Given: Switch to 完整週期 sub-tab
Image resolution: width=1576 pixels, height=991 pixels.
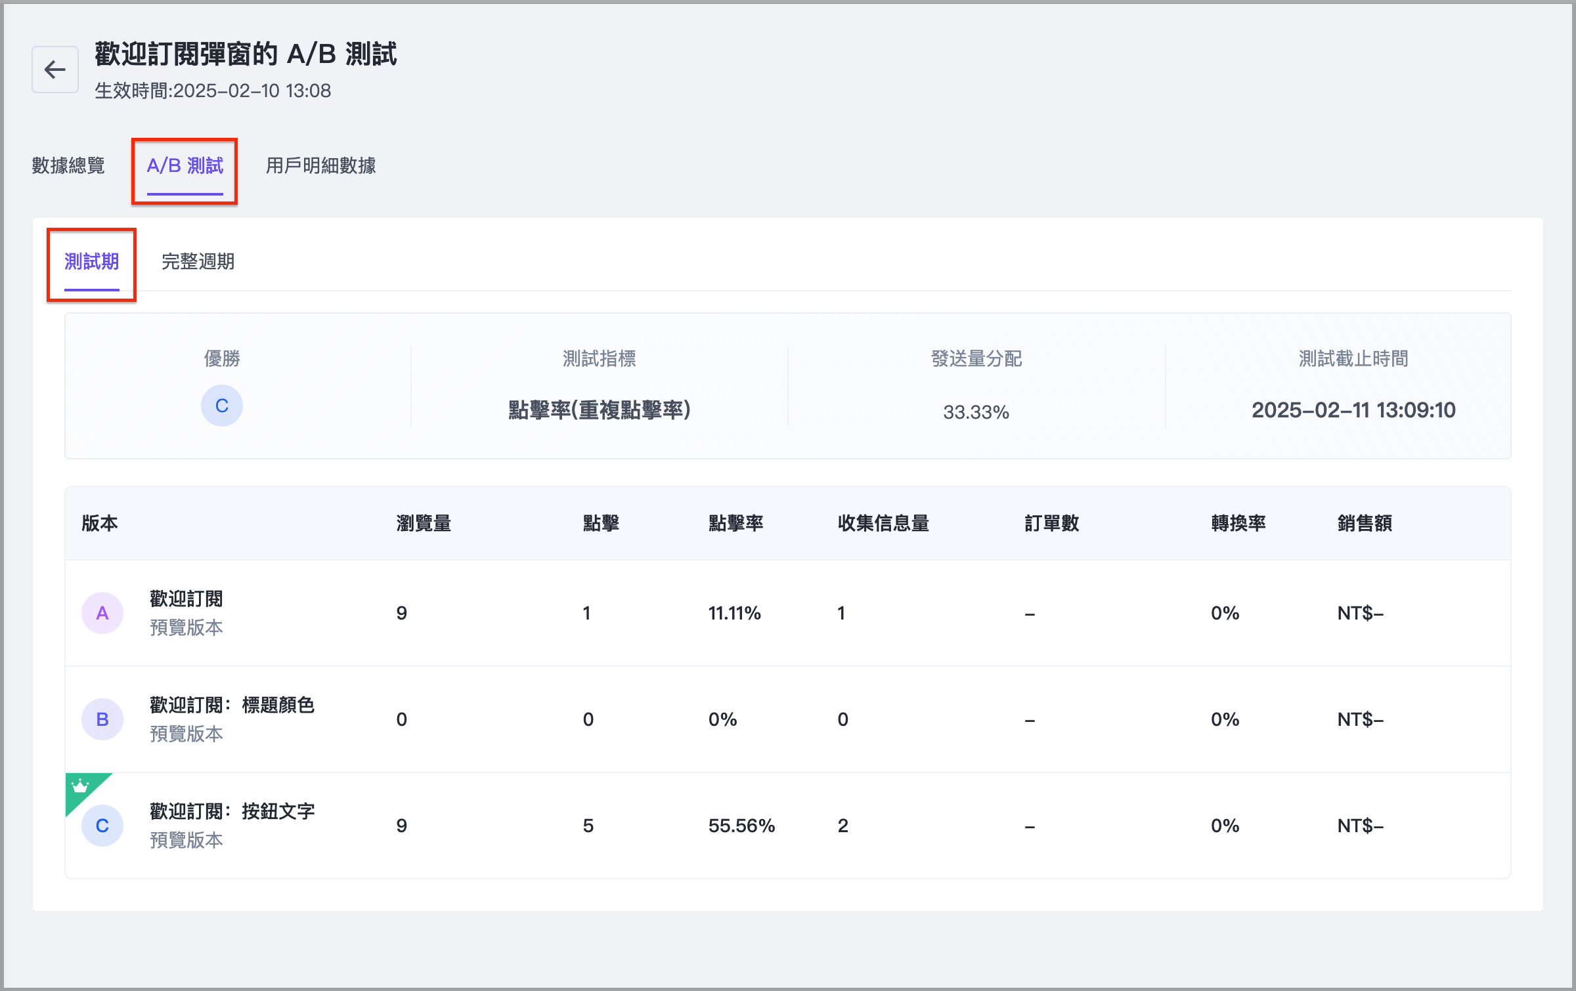Looking at the screenshot, I should coord(198,262).
